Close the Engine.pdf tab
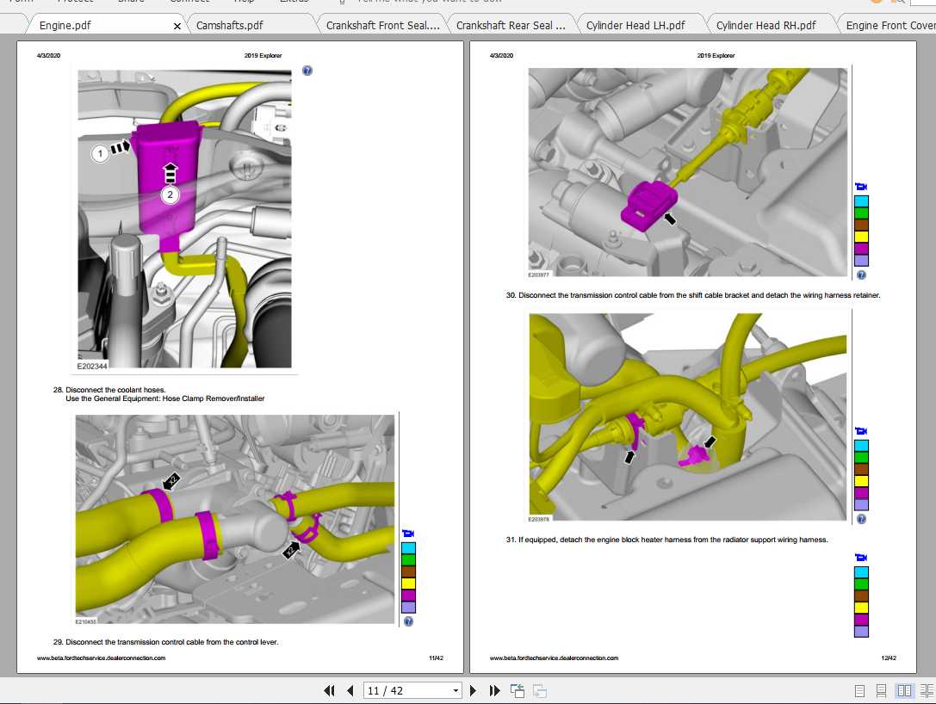This screenshot has height=704, width=936. [x=177, y=26]
